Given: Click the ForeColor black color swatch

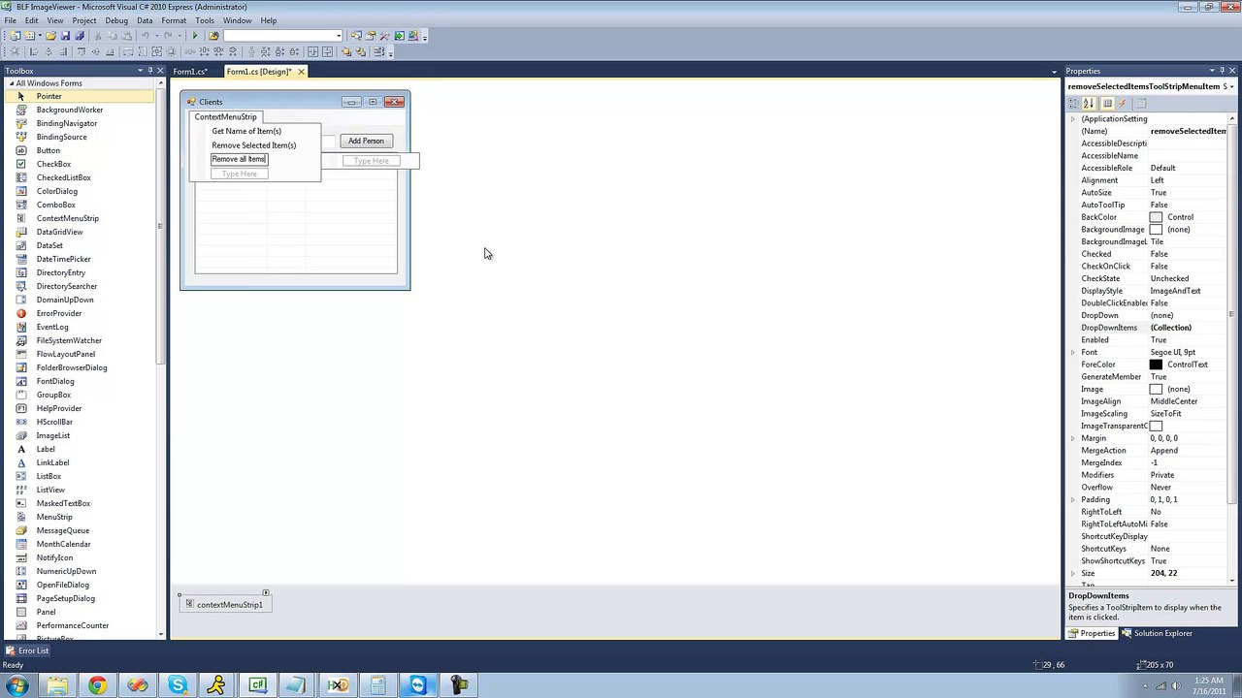Looking at the screenshot, I should [x=1156, y=365].
